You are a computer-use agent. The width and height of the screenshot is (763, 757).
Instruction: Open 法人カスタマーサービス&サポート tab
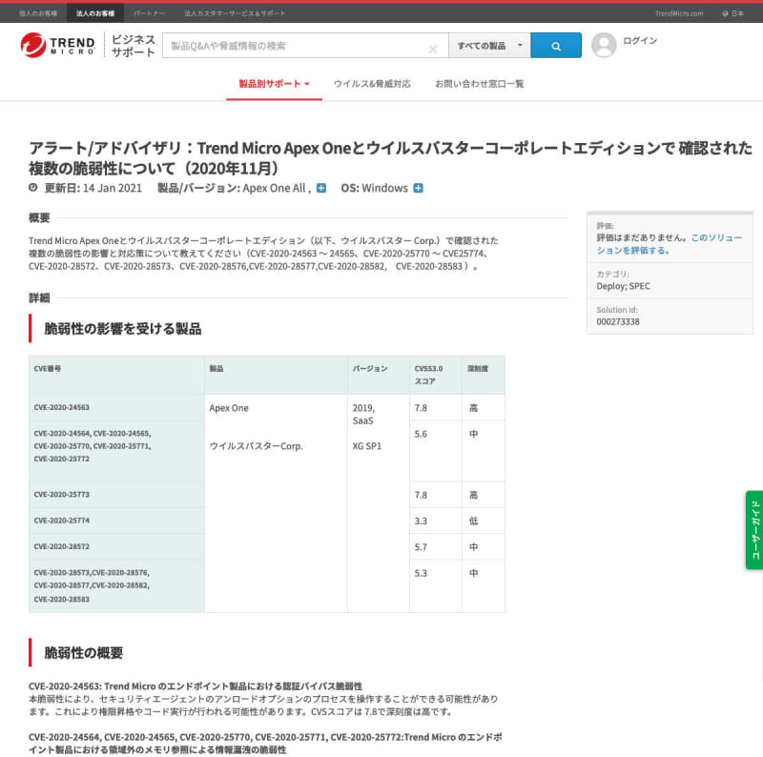[x=235, y=13]
